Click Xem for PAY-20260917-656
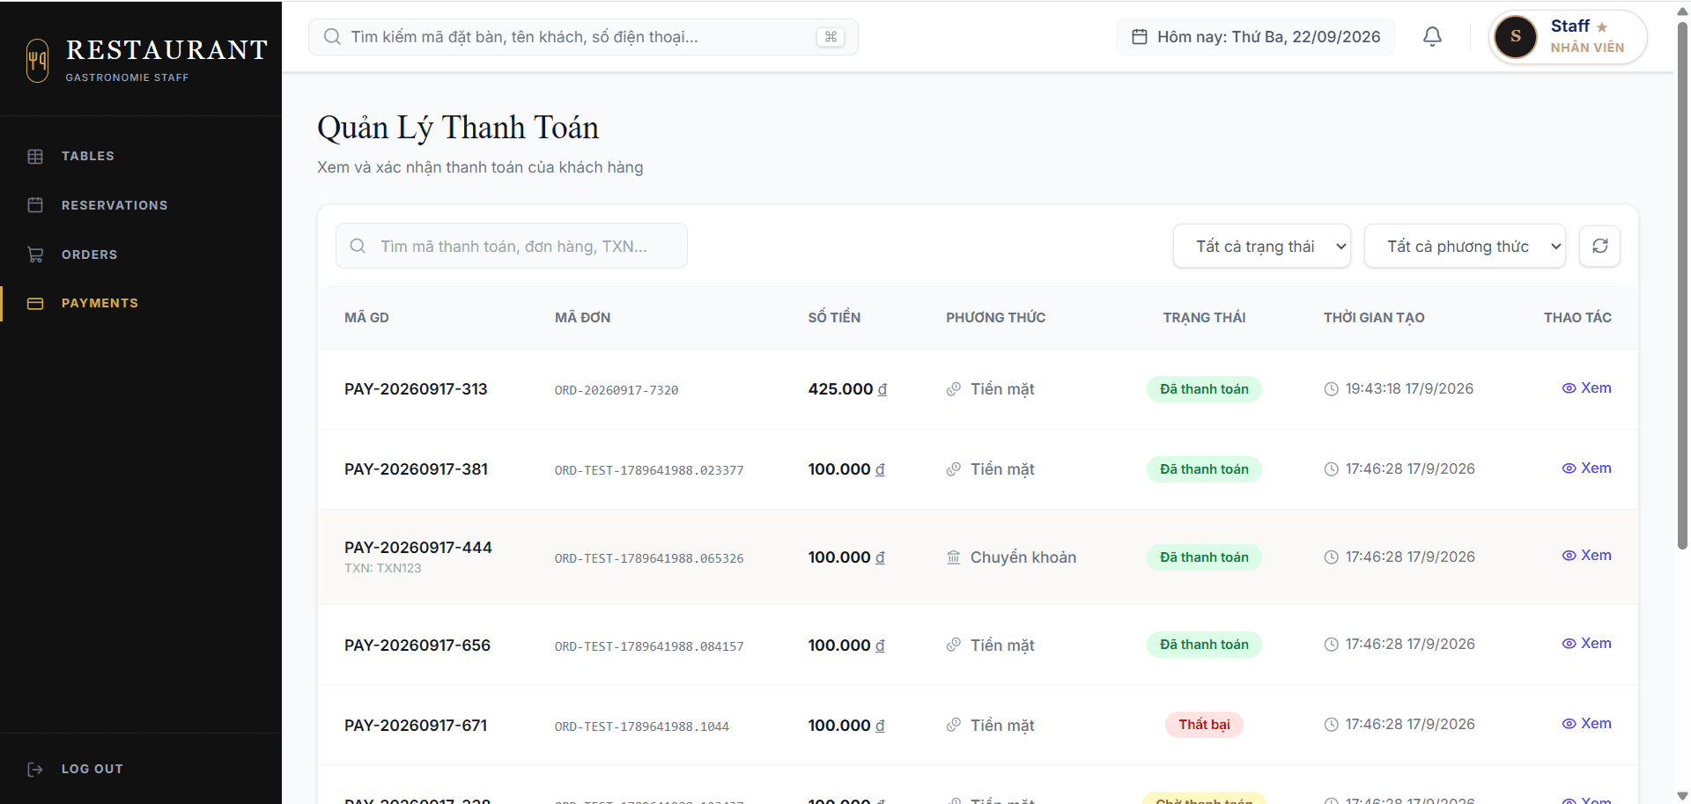 pos(1586,644)
